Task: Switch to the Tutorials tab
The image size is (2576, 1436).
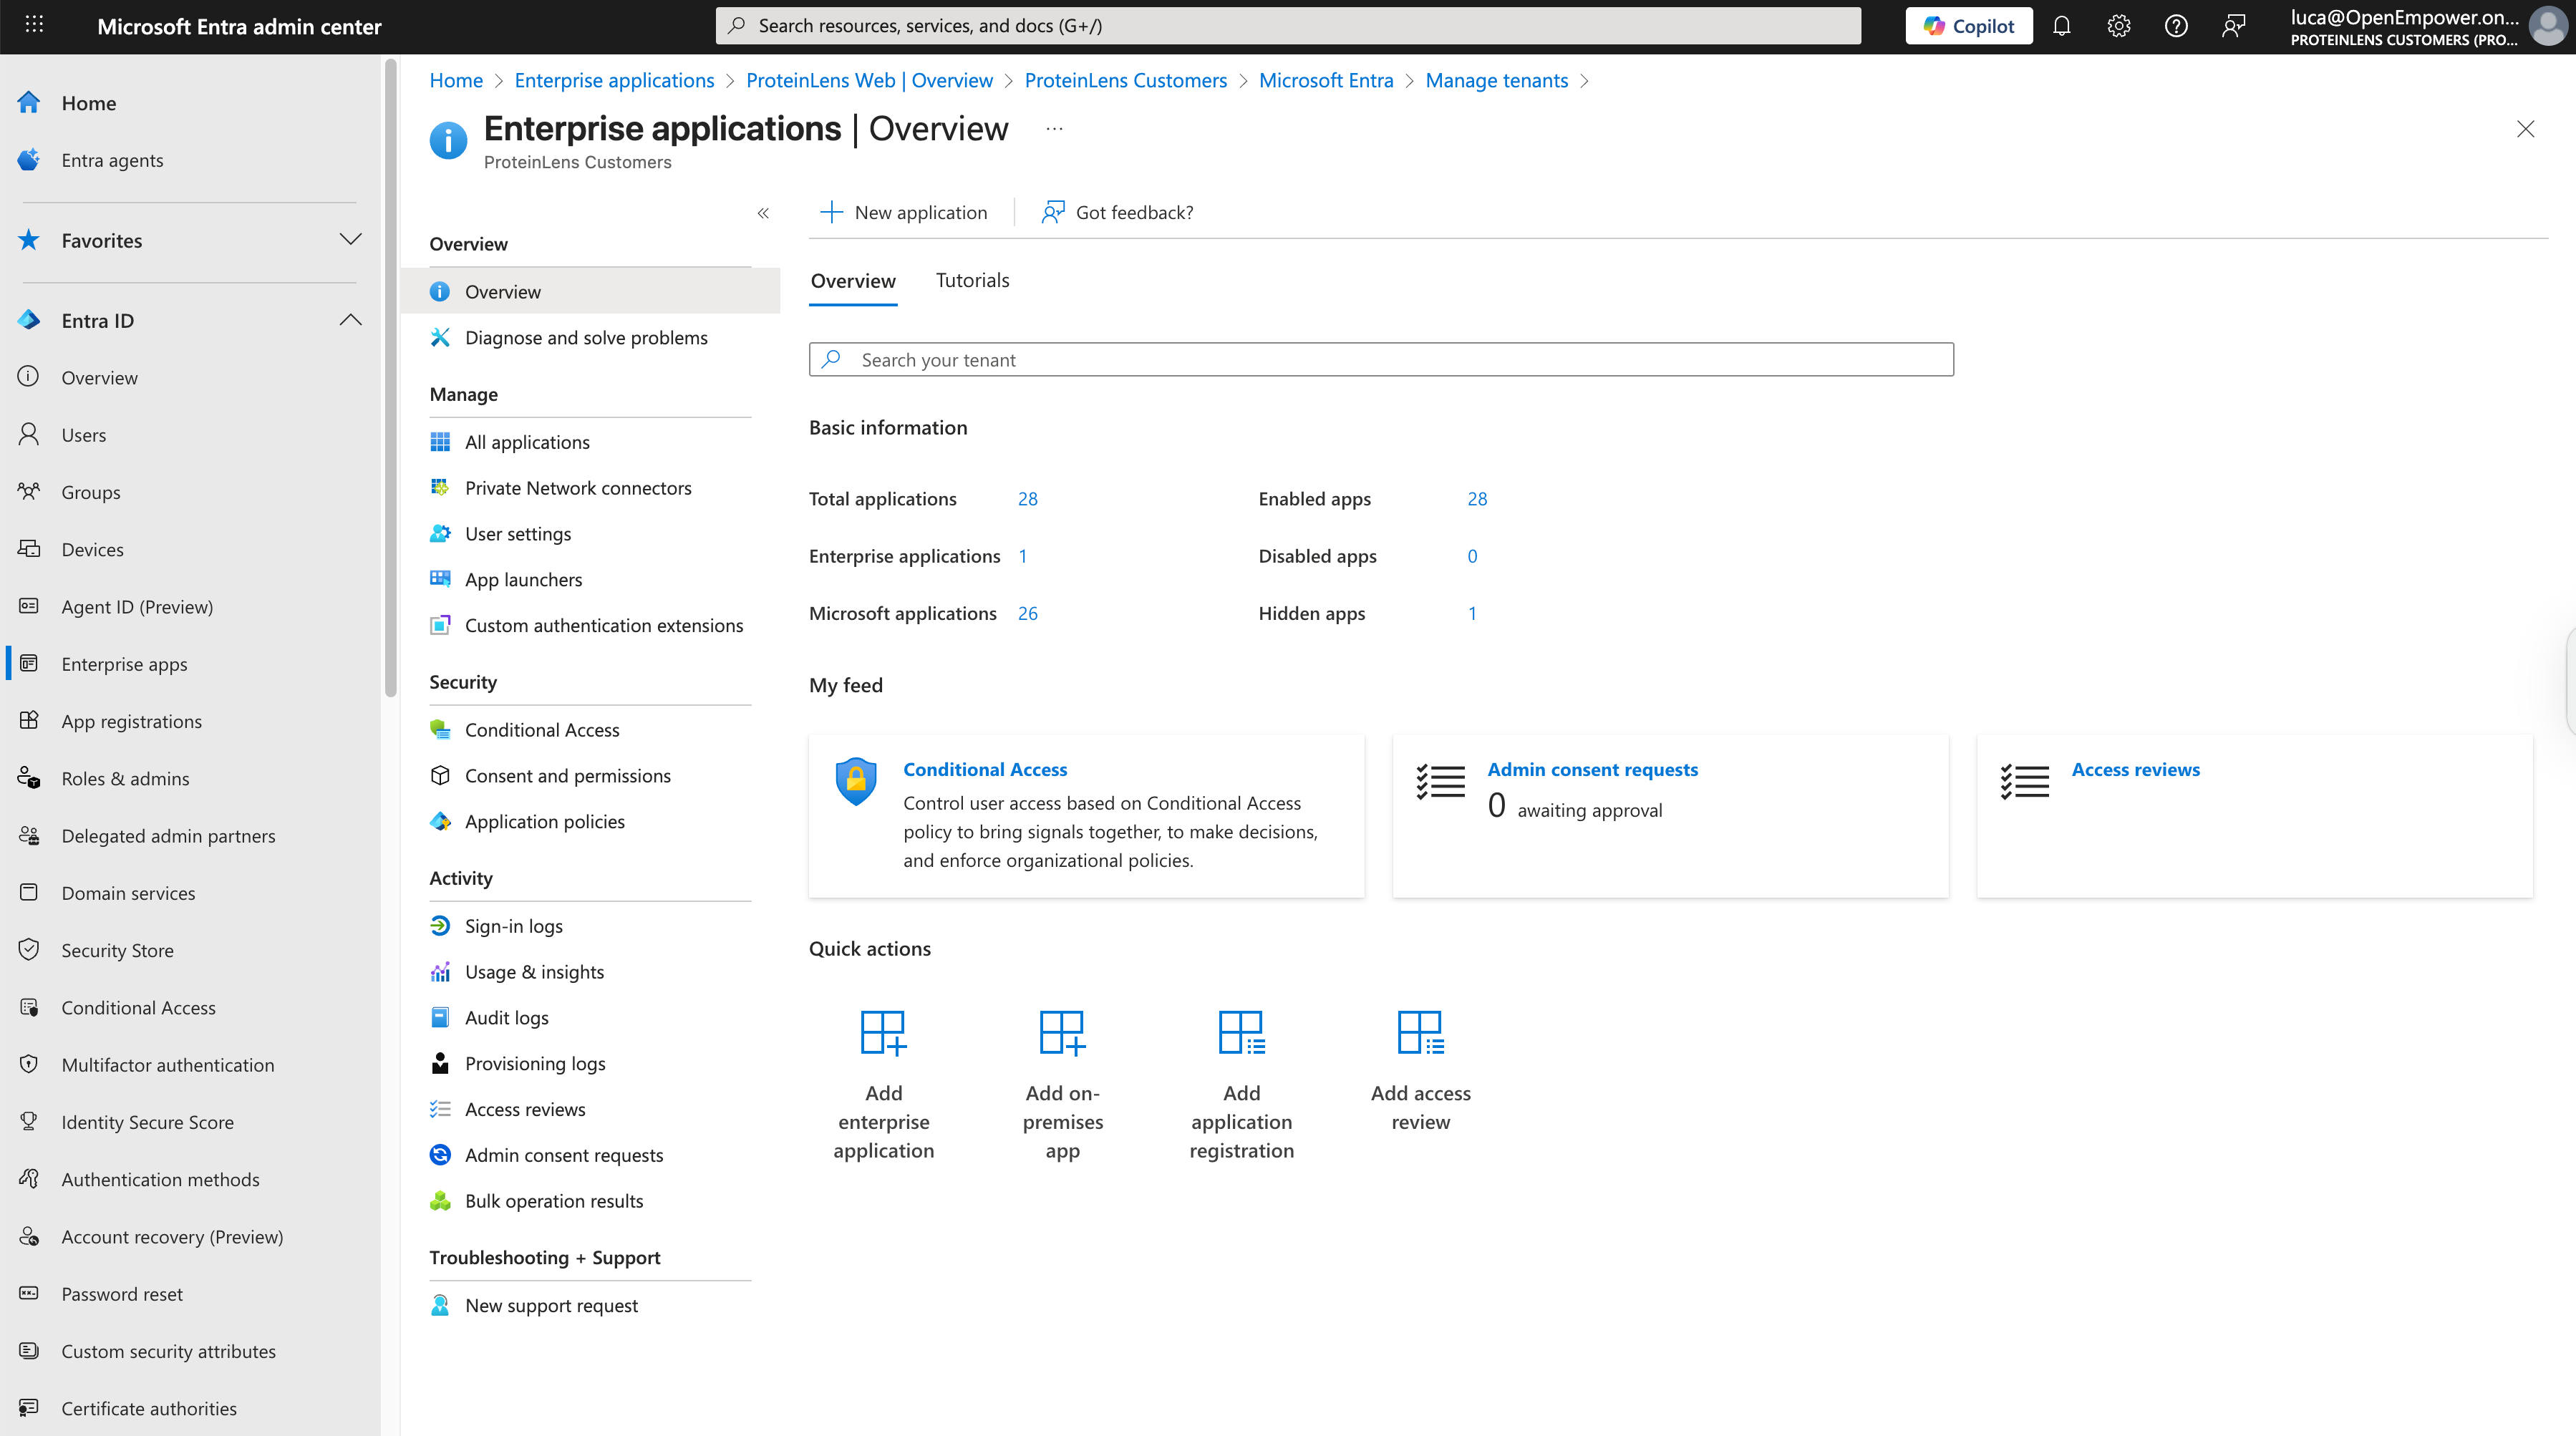Action: [971, 280]
